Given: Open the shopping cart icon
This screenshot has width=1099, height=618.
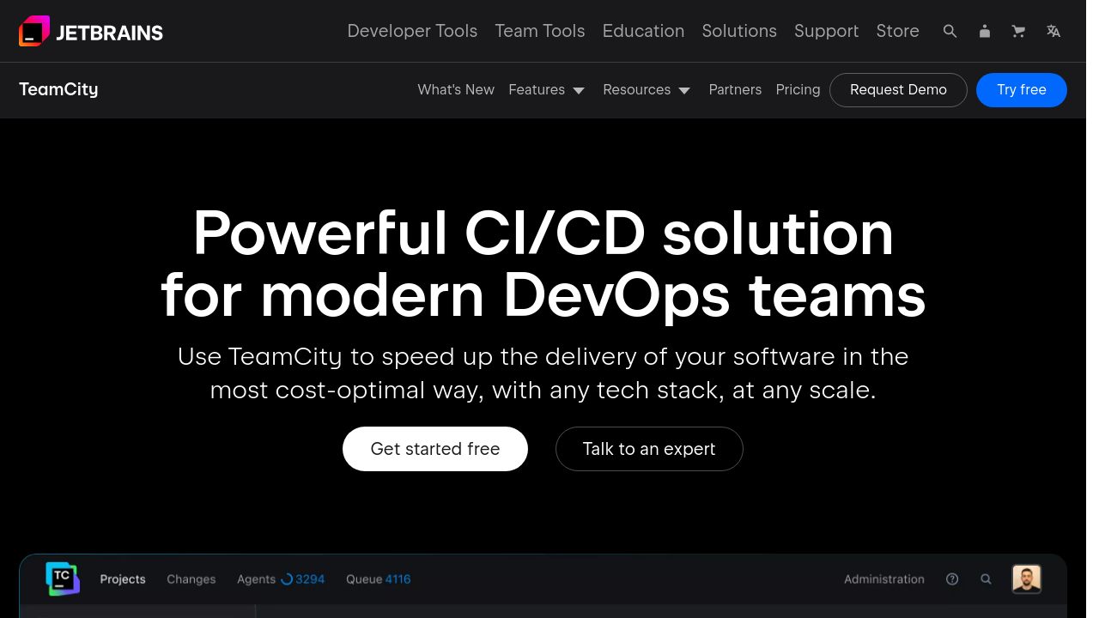Looking at the screenshot, I should 1018,31.
